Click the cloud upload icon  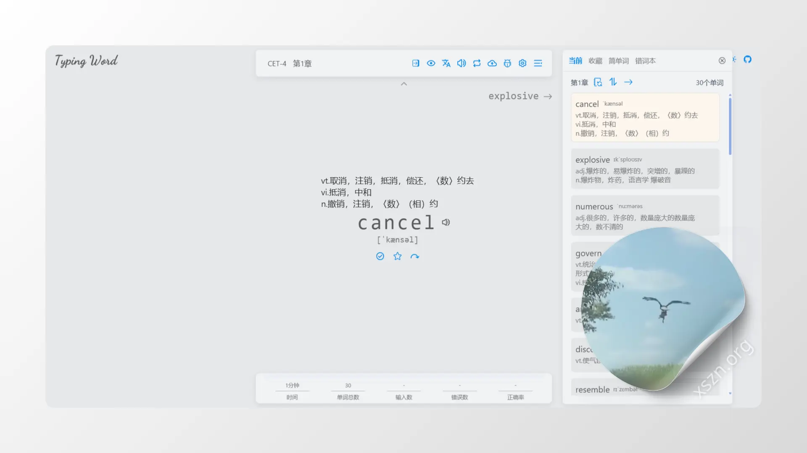tap(492, 63)
